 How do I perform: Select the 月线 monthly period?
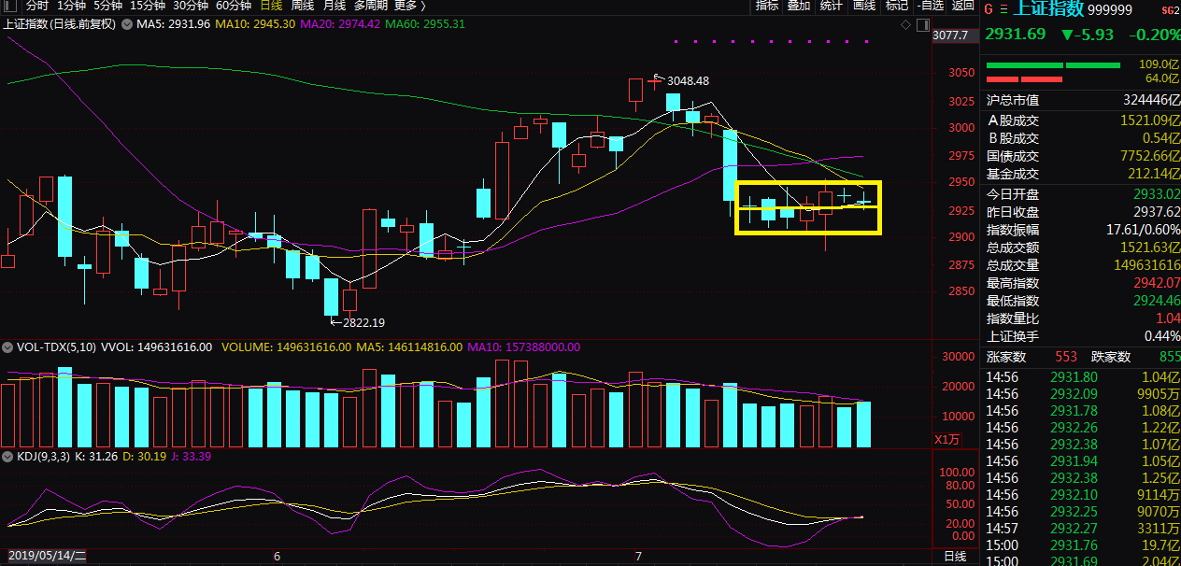click(x=334, y=6)
